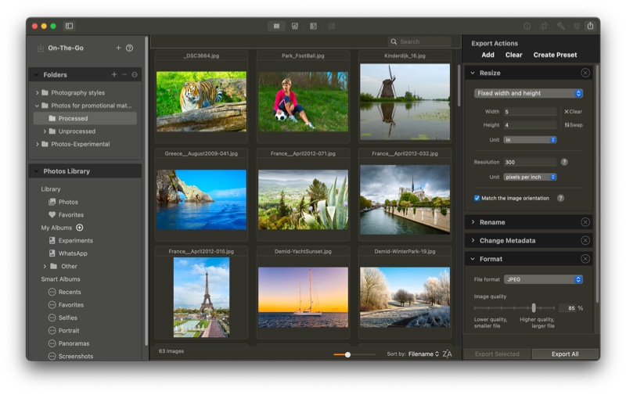Image resolution: width=626 pixels, height=395 pixels.
Task: Toggle the sidebar with the toolbar icon
Action: 69,26
